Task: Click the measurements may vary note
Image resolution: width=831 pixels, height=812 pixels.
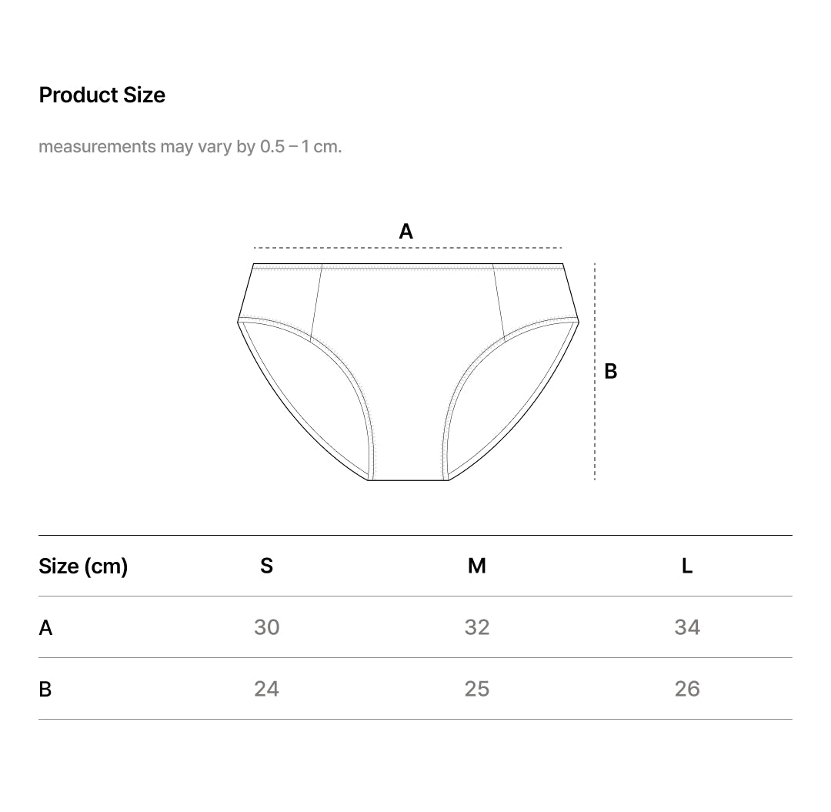Action: click(190, 146)
